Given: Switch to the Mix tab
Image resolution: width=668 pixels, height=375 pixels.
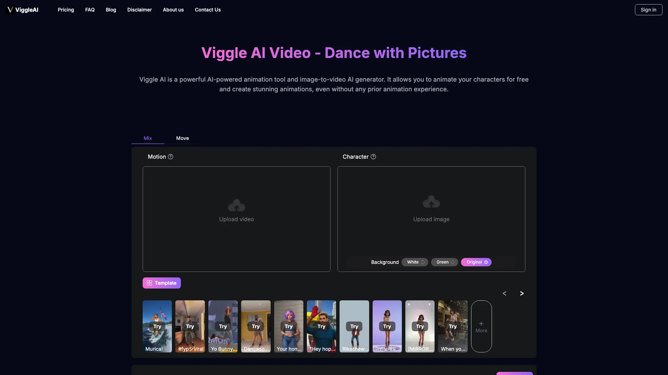Looking at the screenshot, I should coord(148,138).
